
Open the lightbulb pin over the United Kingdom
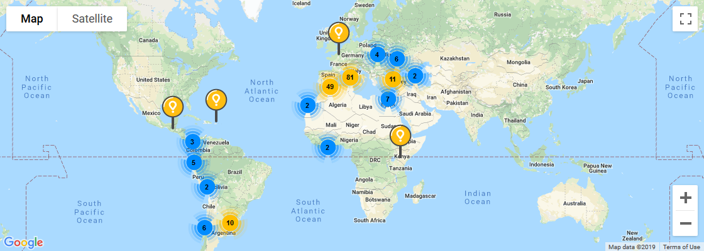tap(339, 32)
